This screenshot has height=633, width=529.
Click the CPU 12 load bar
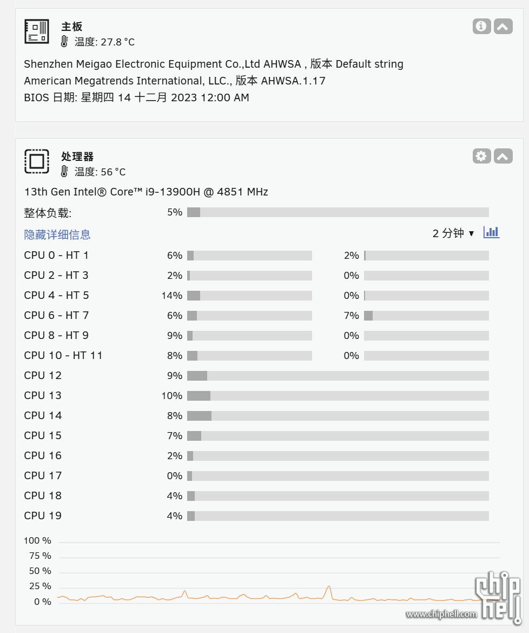point(338,376)
